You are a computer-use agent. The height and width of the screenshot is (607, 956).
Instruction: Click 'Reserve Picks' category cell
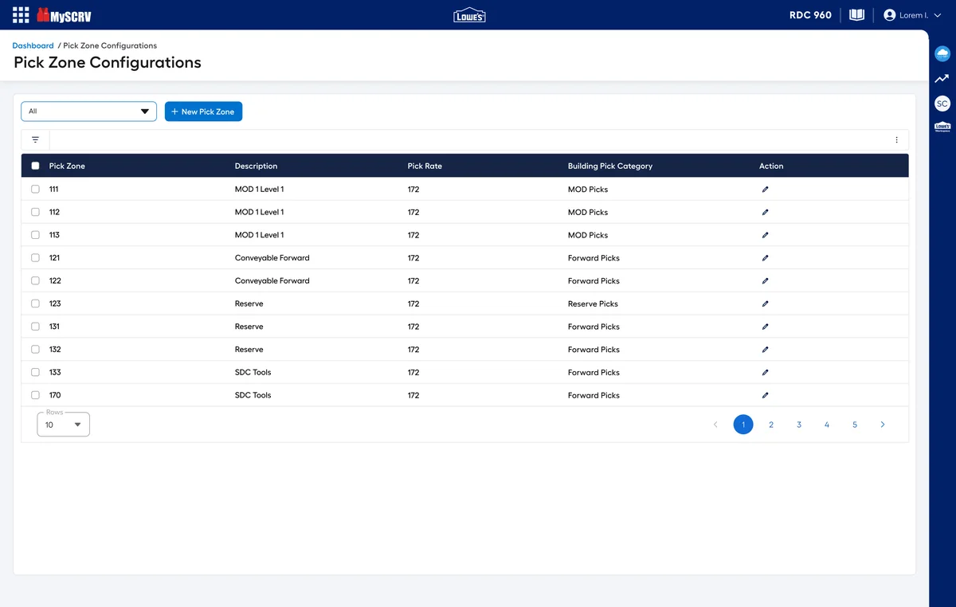pyautogui.click(x=593, y=303)
